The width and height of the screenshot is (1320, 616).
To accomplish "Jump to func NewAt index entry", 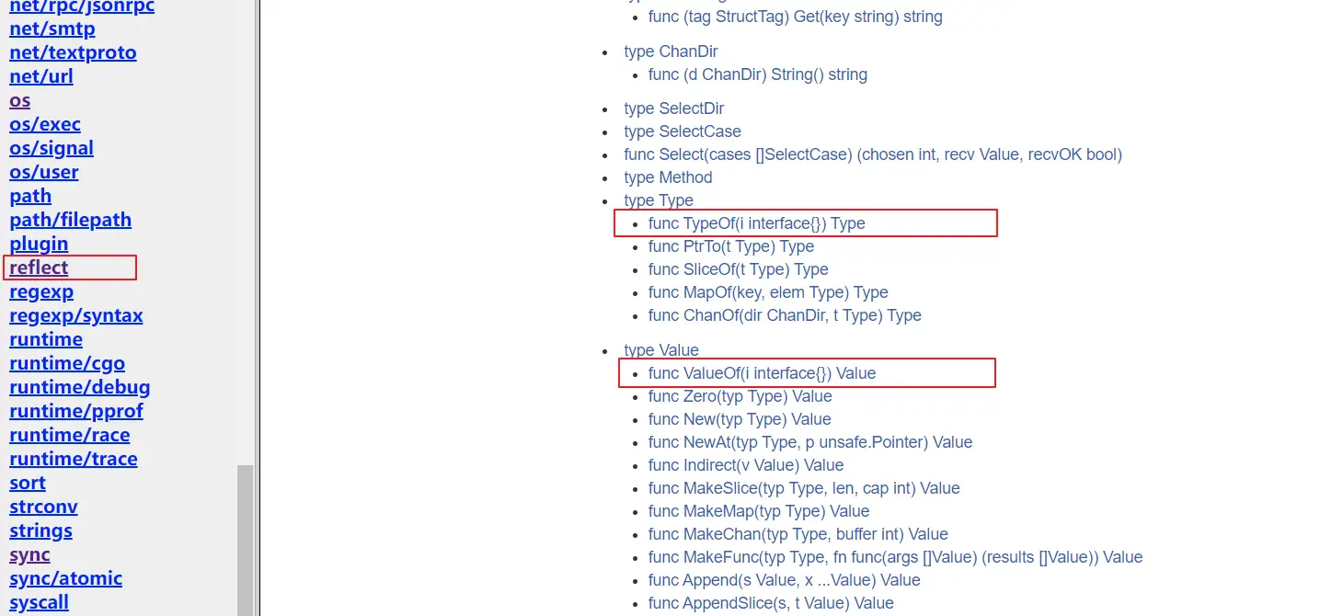I will [x=809, y=442].
